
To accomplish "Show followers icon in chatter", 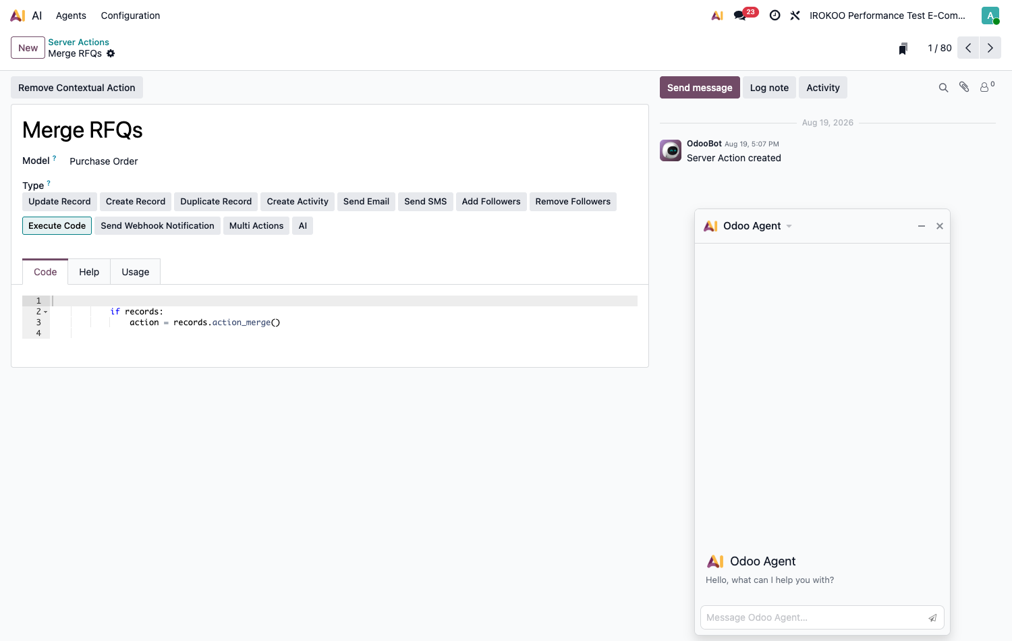I will click(987, 86).
